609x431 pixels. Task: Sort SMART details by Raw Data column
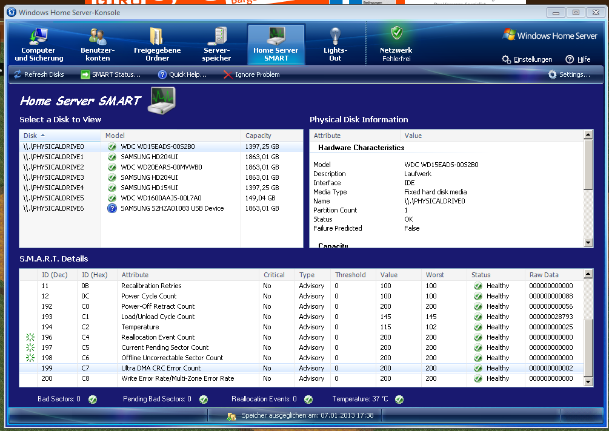pyautogui.click(x=554, y=275)
